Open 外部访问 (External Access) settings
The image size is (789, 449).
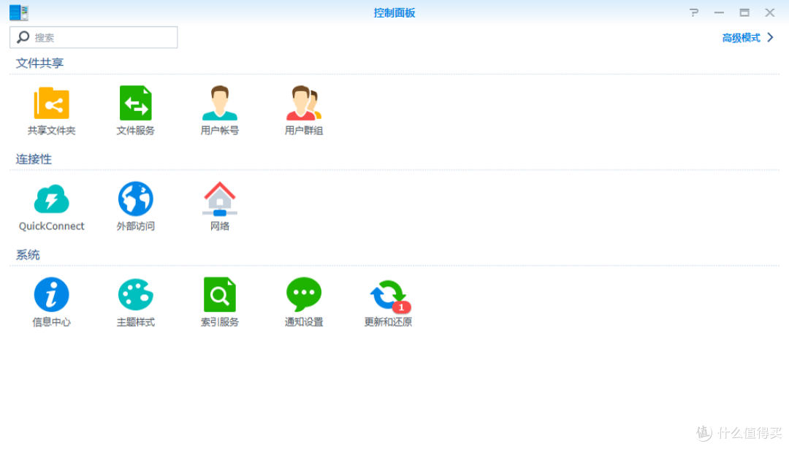[x=135, y=204]
